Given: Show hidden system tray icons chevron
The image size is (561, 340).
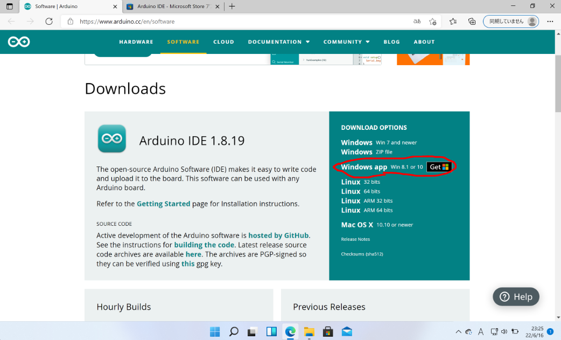Looking at the screenshot, I should pos(458,332).
